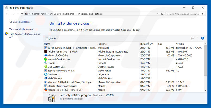
Task: Click the vertical scrollbar thumb
Action: tap(205, 61)
